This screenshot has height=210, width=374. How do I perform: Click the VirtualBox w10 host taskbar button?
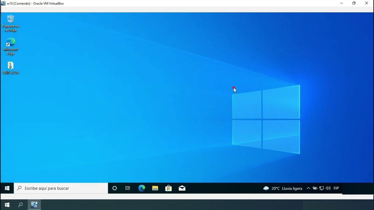34,205
